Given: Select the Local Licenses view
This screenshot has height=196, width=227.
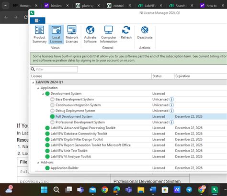Looking at the screenshot, I should point(56,34).
